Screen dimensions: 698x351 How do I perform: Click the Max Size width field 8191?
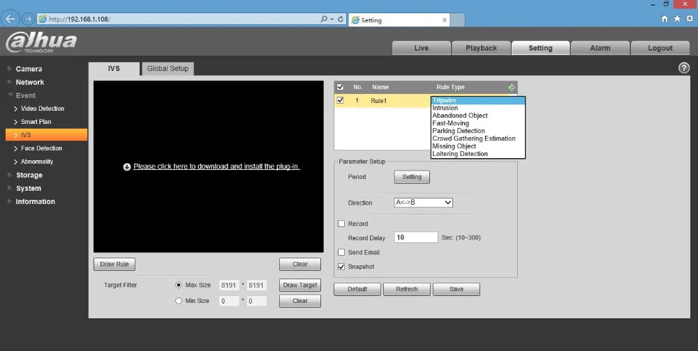click(229, 286)
